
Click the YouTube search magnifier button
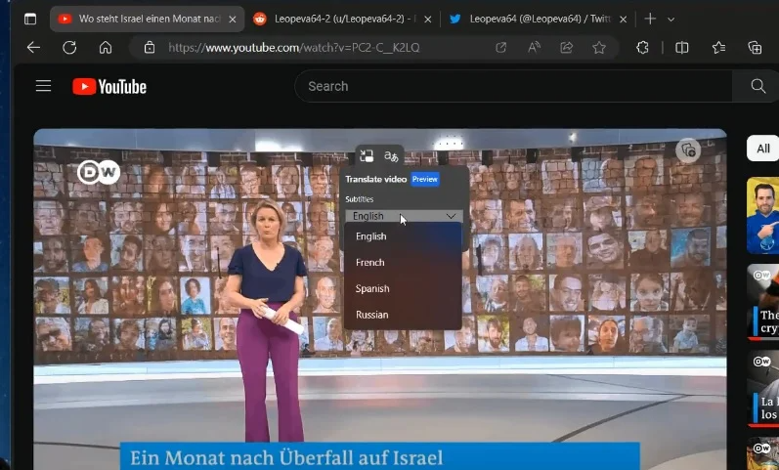point(757,86)
